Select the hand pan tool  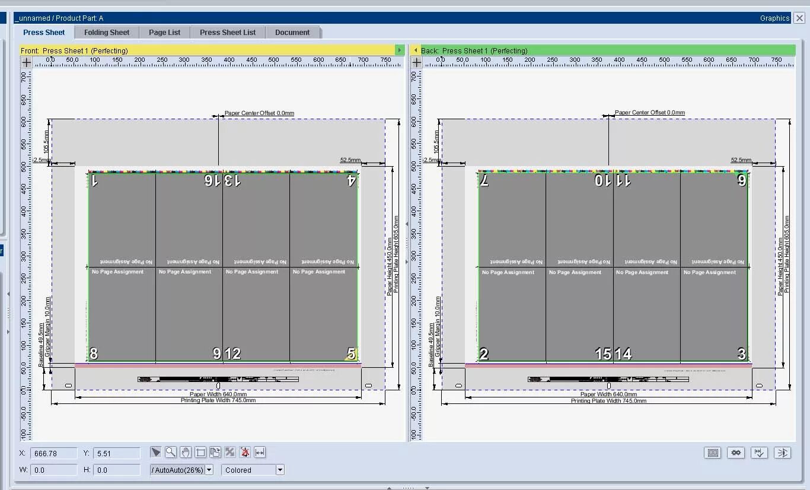[x=186, y=453]
